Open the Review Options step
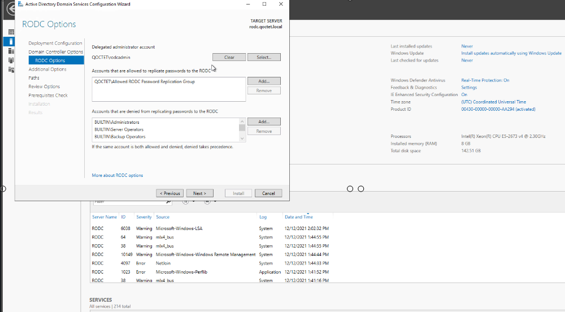Viewport: 565px width, 312px height. pos(44,86)
